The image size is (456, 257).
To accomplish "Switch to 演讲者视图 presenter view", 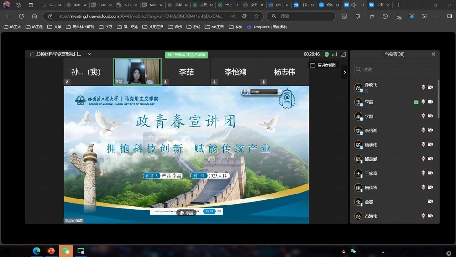I will click(323, 65).
